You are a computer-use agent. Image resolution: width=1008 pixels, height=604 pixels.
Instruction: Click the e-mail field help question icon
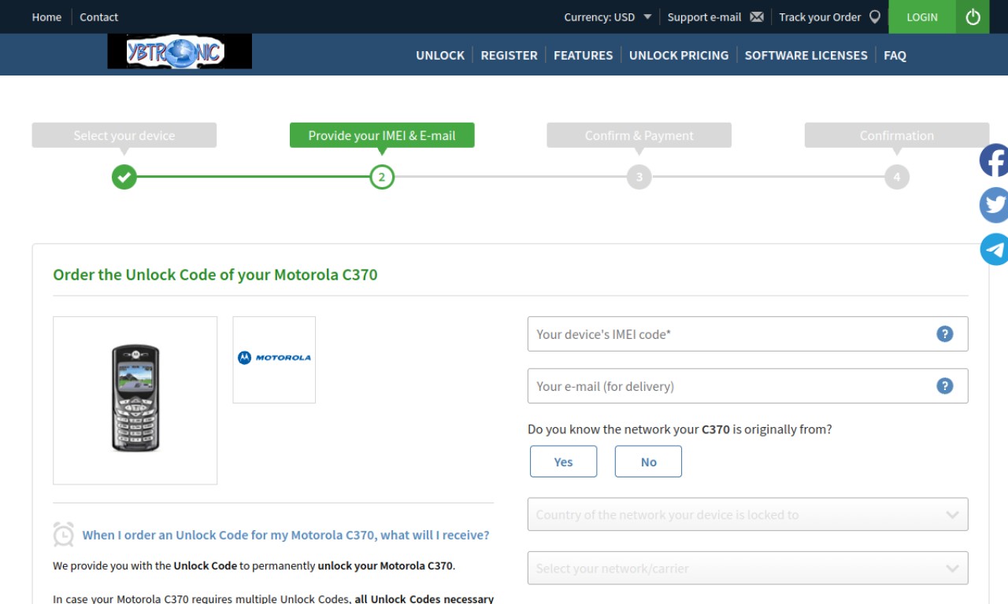[945, 385]
